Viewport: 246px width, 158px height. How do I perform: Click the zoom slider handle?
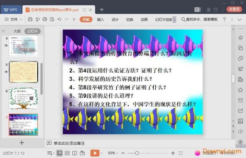click(137, 153)
